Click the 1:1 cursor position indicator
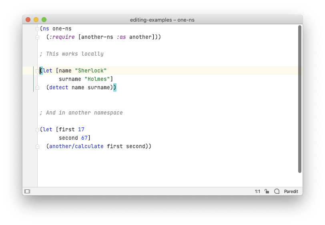This screenshot has height=225, width=325. pyautogui.click(x=257, y=191)
